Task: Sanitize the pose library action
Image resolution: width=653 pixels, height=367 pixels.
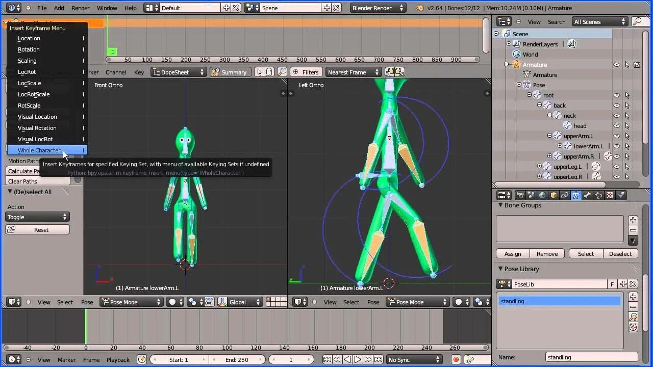Action: pyautogui.click(x=633, y=327)
